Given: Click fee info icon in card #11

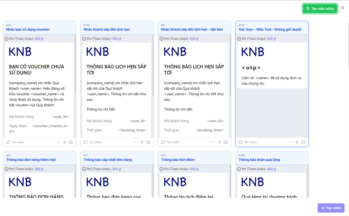Looking at the screenshot, I should (x=84, y=169).
